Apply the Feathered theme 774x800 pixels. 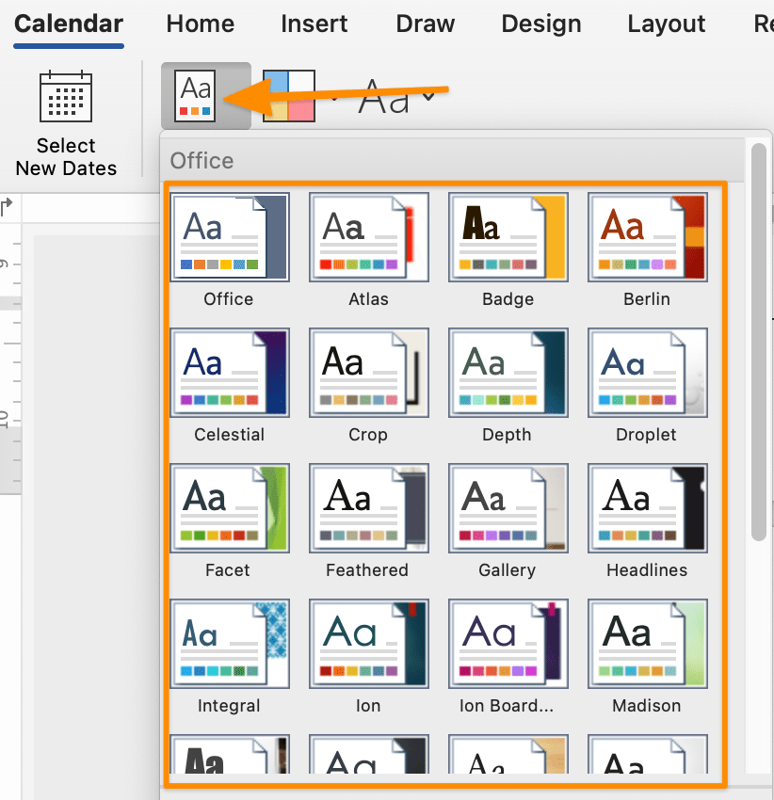point(369,508)
